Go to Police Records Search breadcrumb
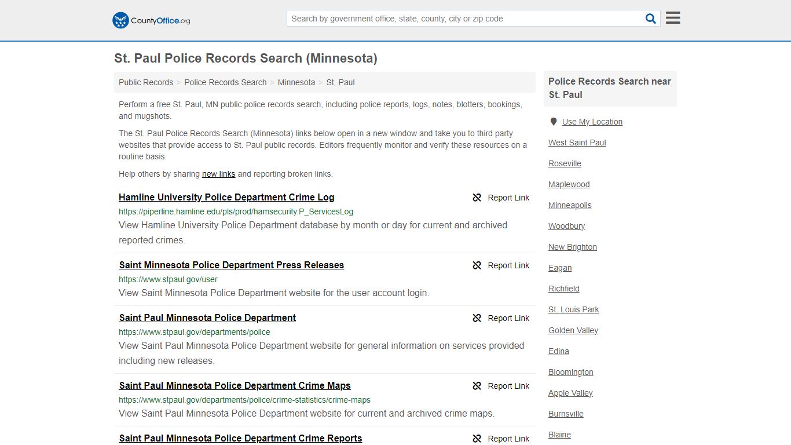 (x=225, y=82)
